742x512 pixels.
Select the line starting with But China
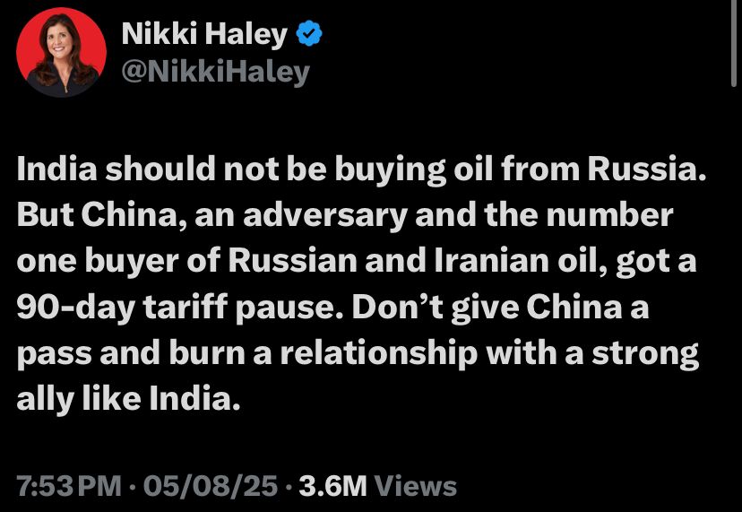[345, 215]
